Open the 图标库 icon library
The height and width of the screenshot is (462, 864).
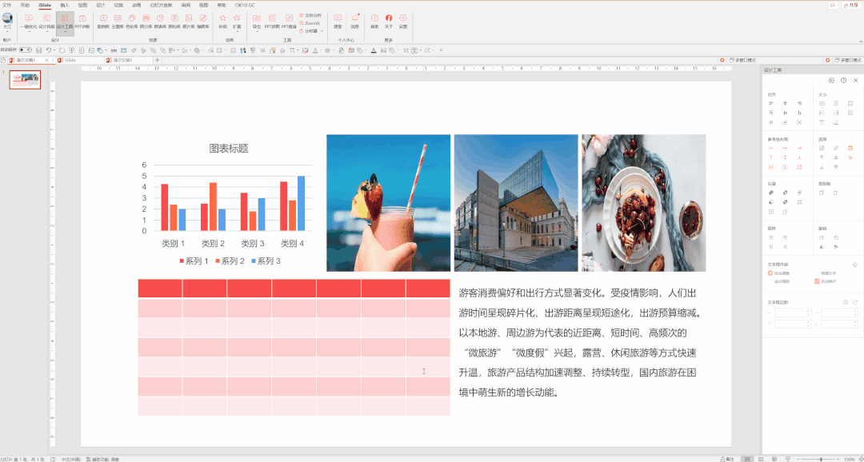[x=174, y=21]
